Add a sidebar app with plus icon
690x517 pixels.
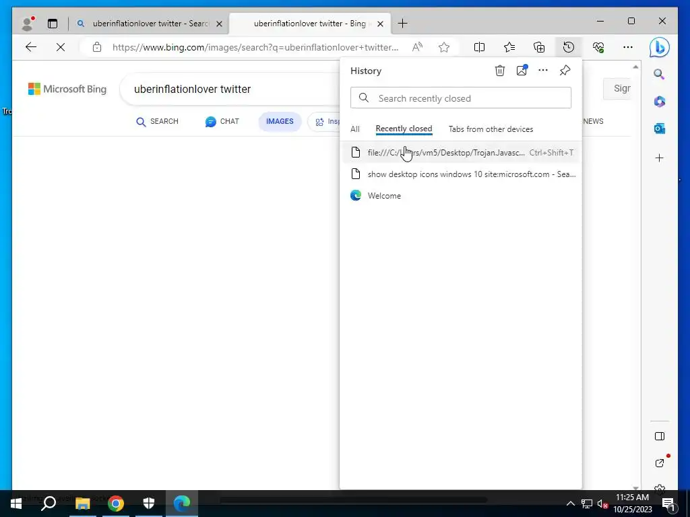click(x=659, y=158)
